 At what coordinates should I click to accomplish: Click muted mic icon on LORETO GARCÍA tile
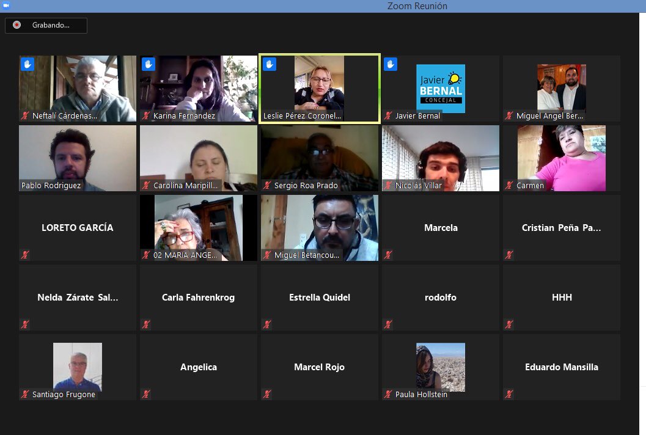[26, 255]
